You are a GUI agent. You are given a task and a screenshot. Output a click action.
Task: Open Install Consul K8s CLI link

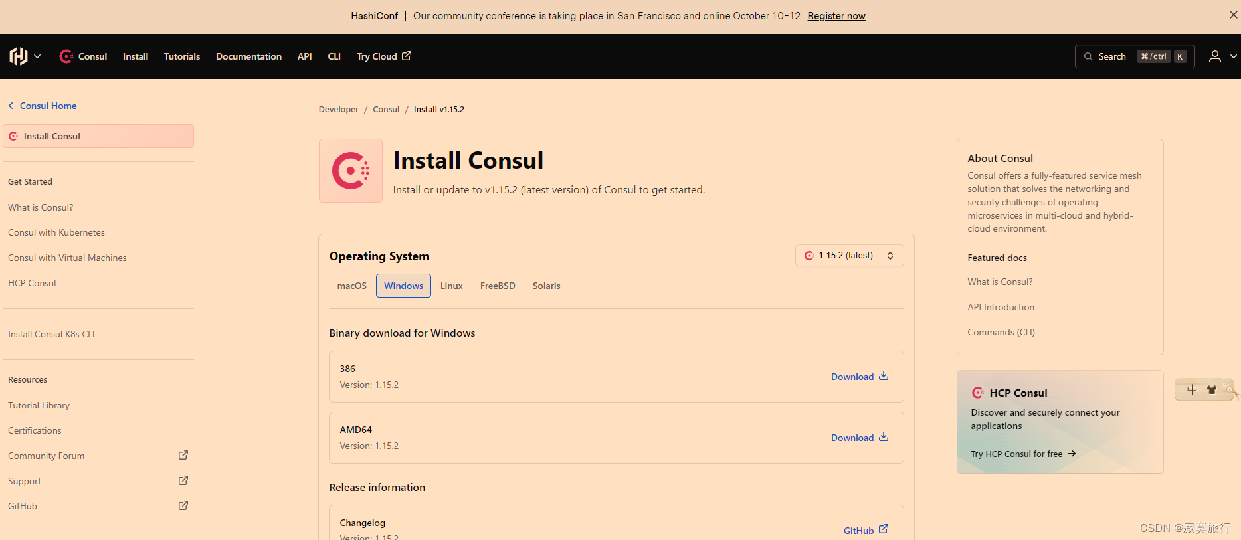click(x=51, y=334)
